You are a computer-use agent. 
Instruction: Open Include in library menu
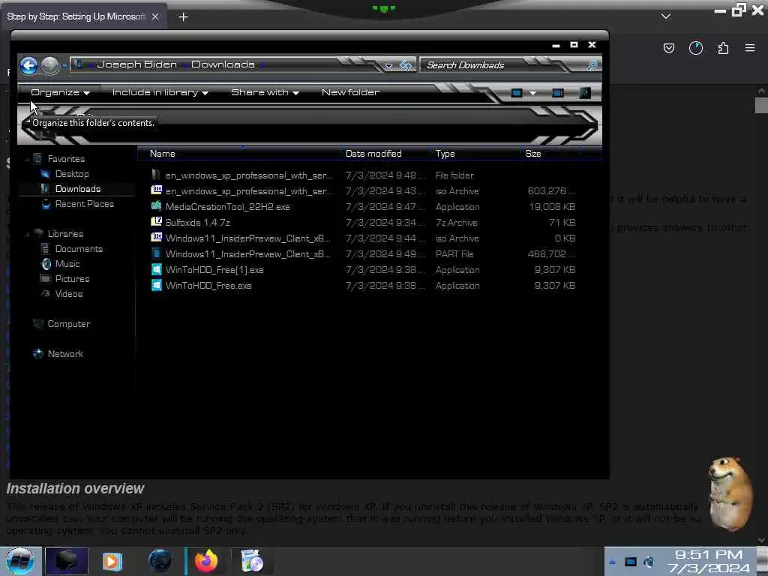tap(160, 92)
